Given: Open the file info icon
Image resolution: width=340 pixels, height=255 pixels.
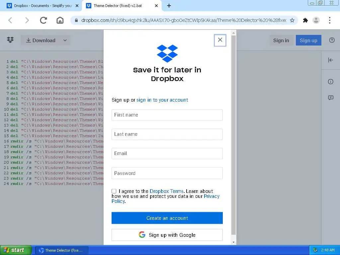Looking at the screenshot, I should click(x=330, y=82).
